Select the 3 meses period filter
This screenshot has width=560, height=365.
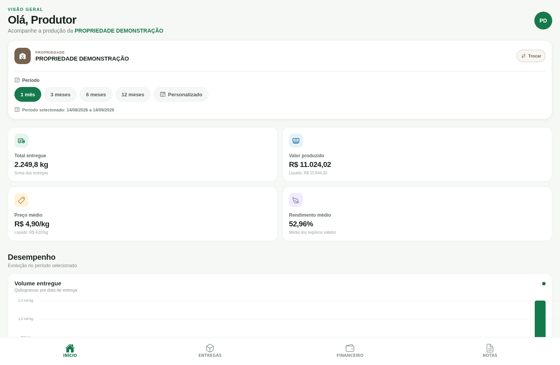(x=60, y=94)
